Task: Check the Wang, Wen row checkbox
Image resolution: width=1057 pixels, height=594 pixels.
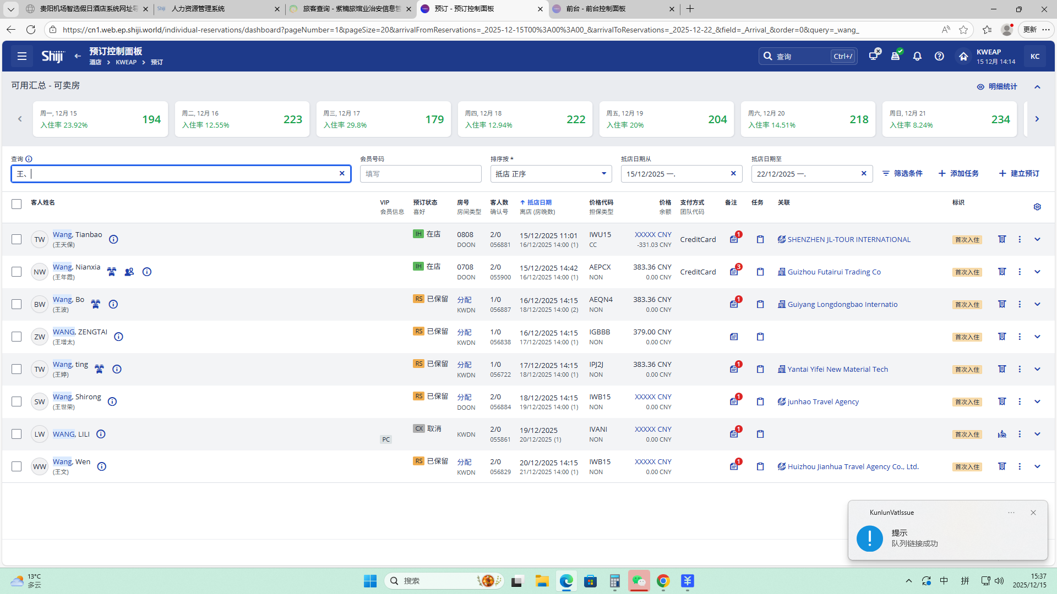Action: point(17,466)
